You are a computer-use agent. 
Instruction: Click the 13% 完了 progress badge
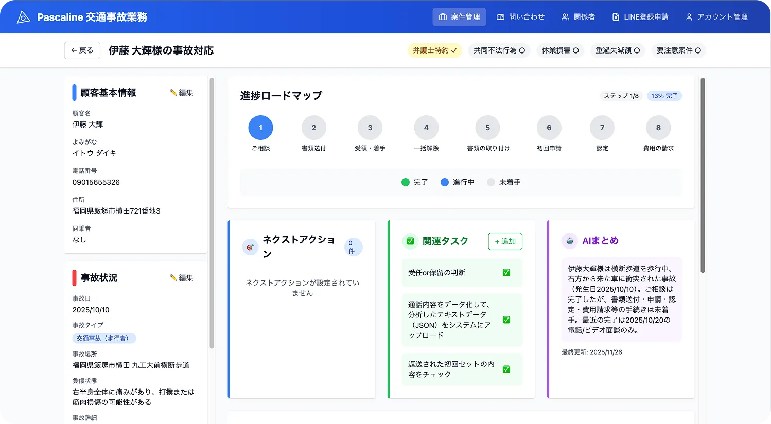[664, 96]
